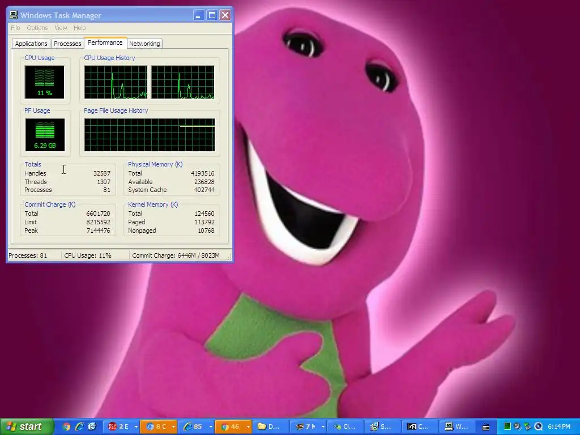The image size is (580, 435).
Task: Open the 'Cl...' taskbar button
Action: click(346, 427)
